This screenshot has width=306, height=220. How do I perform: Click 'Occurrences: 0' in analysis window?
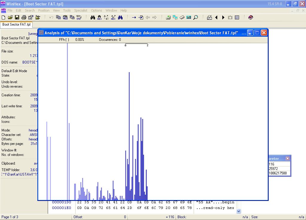point(110,40)
